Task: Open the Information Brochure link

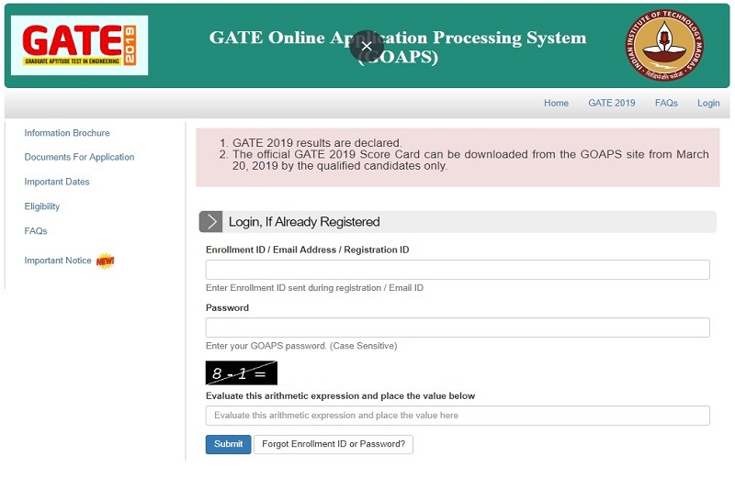Action: (x=67, y=133)
